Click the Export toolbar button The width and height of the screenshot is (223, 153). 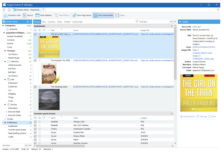click(x=28, y=15)
